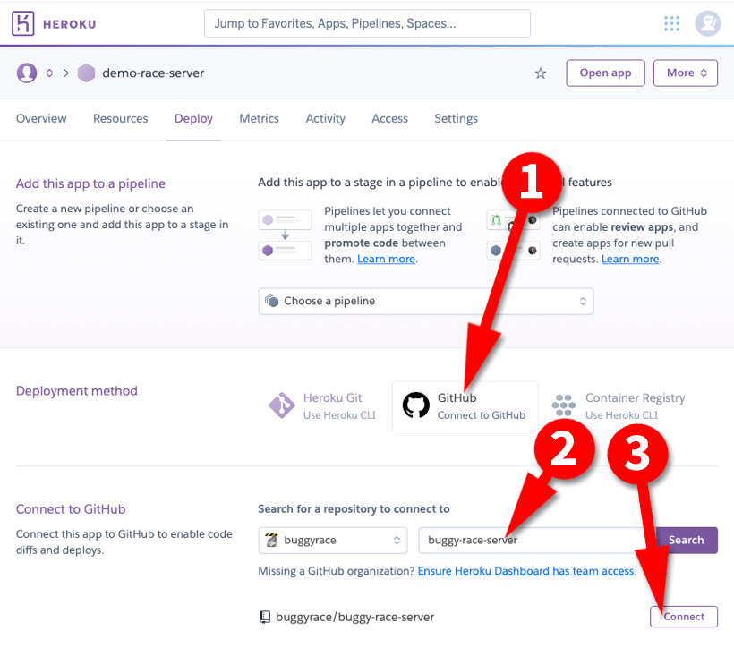Click the Heroku logo icon
The width and height of the screenshot is (734, 657).
point(24,24)
